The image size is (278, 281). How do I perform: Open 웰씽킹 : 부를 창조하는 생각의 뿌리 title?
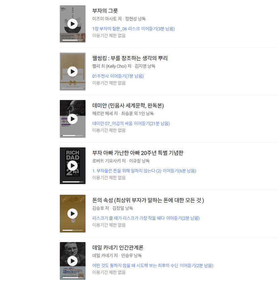[x=130, y=58]
